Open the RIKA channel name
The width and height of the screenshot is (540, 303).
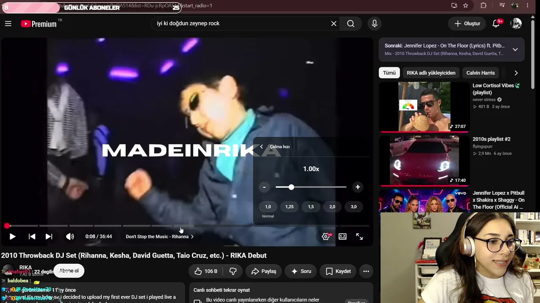pos(26,268)
